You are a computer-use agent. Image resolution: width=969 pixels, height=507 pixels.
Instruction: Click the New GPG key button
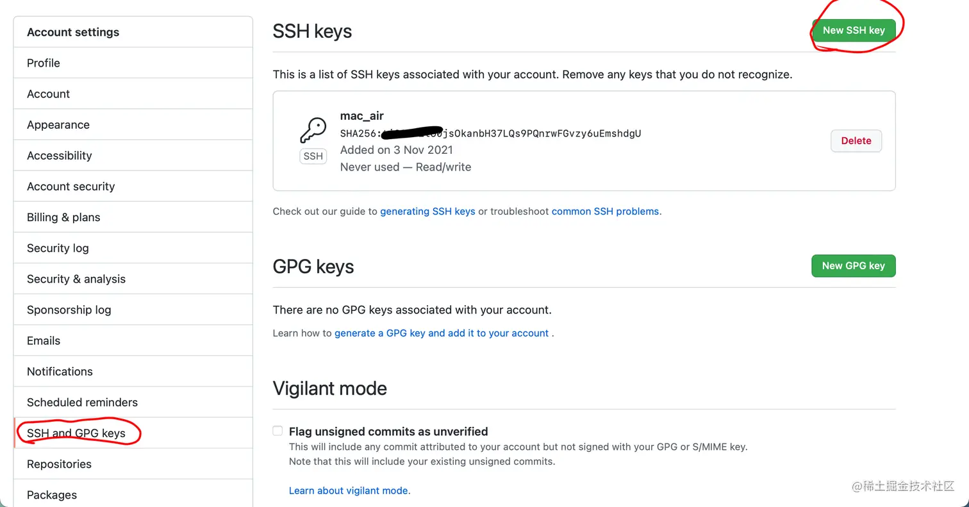[x=854, y=265]
